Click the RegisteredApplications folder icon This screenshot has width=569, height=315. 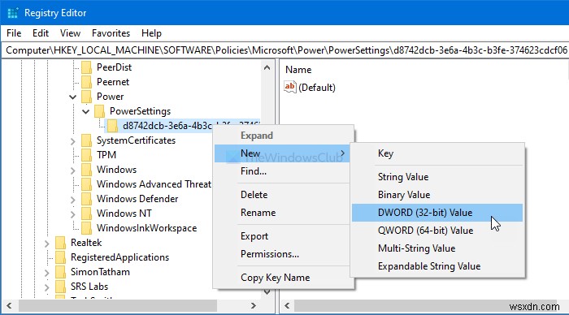click(61, 257)
